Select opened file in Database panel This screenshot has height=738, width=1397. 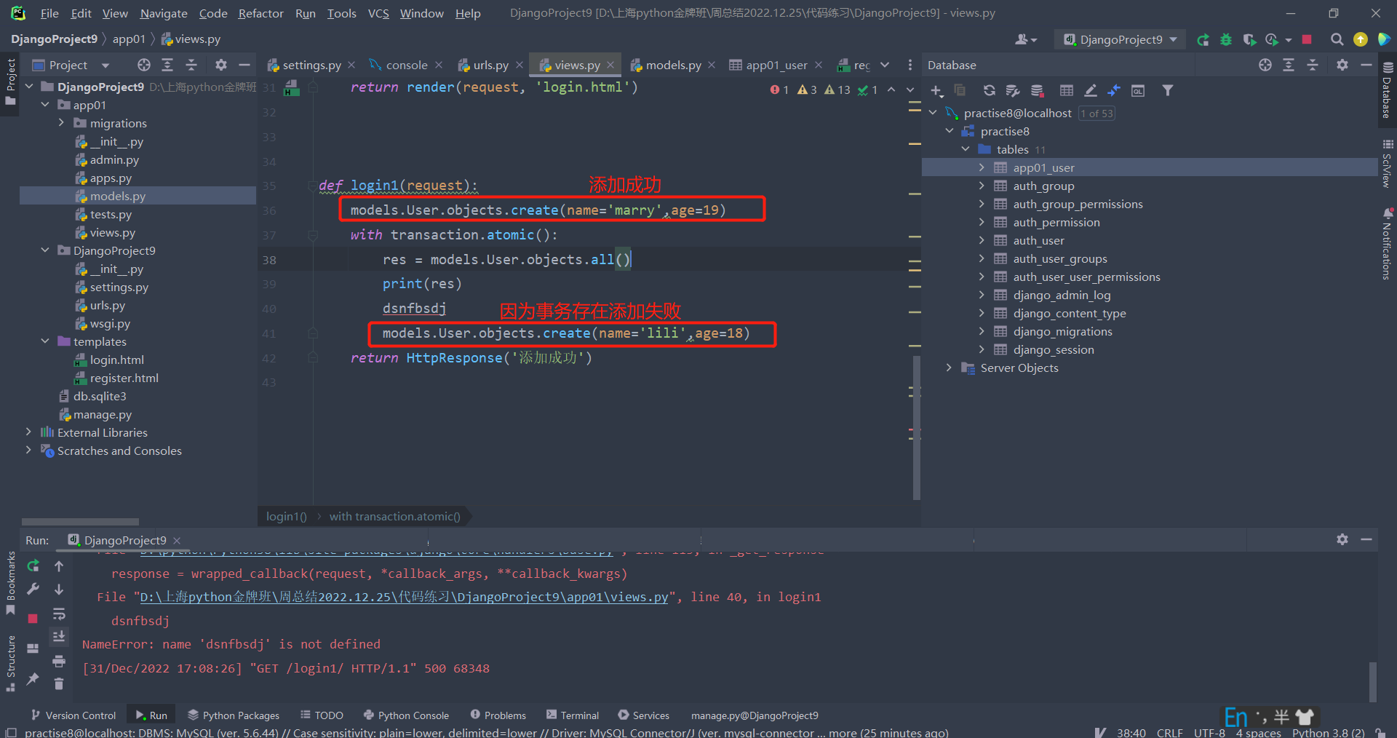click(x=1265, y=65)
